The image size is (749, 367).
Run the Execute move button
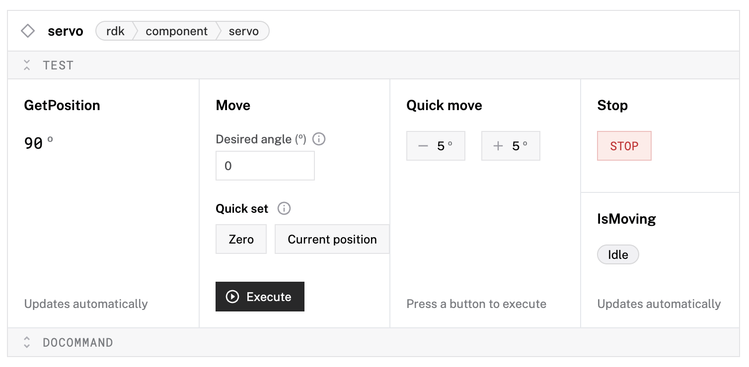(260, 297)
